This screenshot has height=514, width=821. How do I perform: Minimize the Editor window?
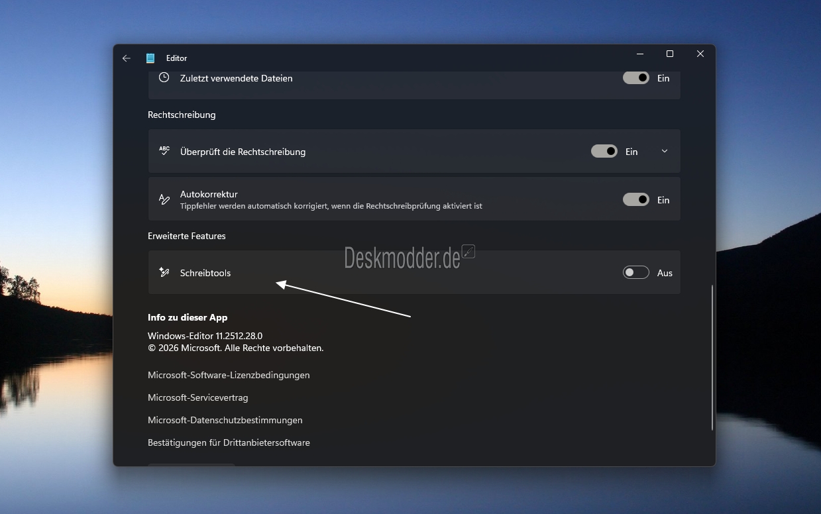coord(639,54)
